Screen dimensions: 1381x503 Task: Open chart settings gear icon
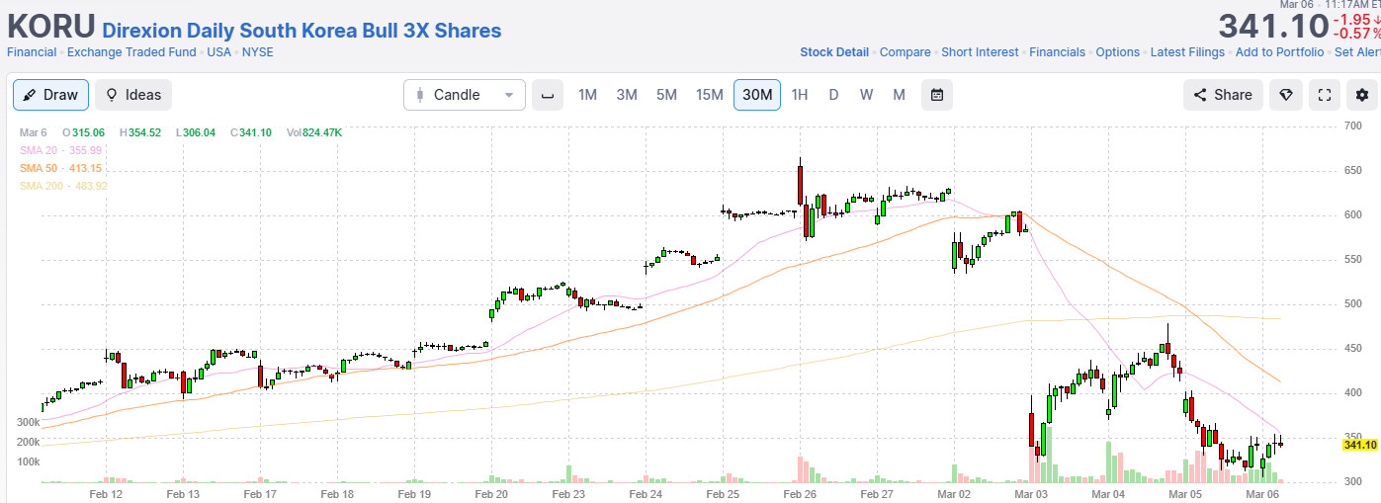click(x=1363, y=95)
